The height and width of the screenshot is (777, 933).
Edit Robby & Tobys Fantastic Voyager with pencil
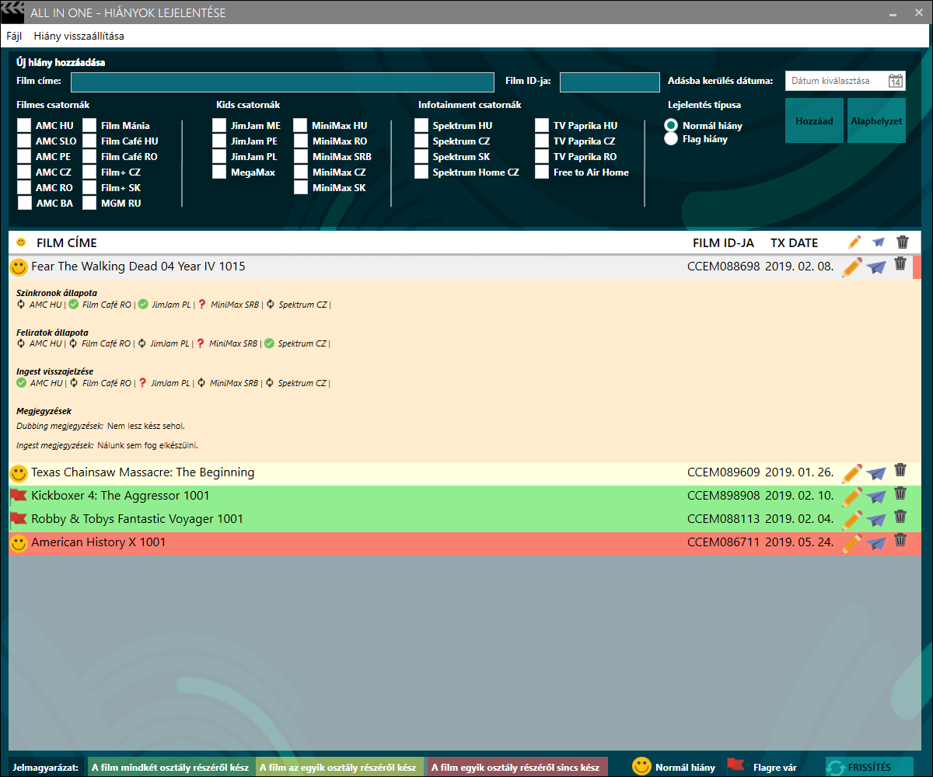(x=852, y=519)
